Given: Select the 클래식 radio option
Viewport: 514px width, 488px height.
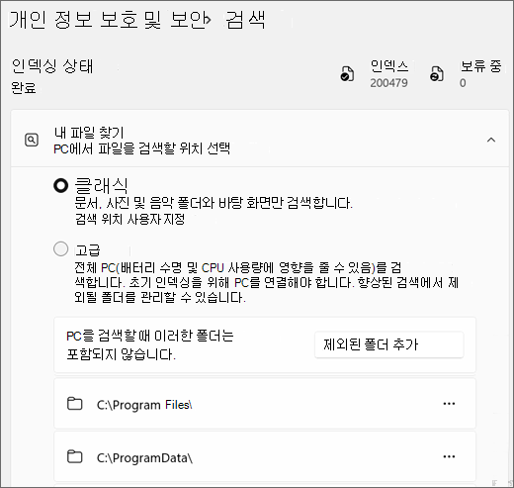Looking at the screenshot, I should click(61, 185).
